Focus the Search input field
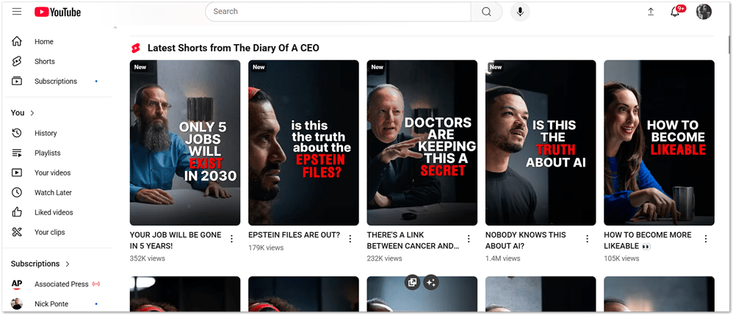The height and width of the screenshot is (315, 733). point(338,12)
